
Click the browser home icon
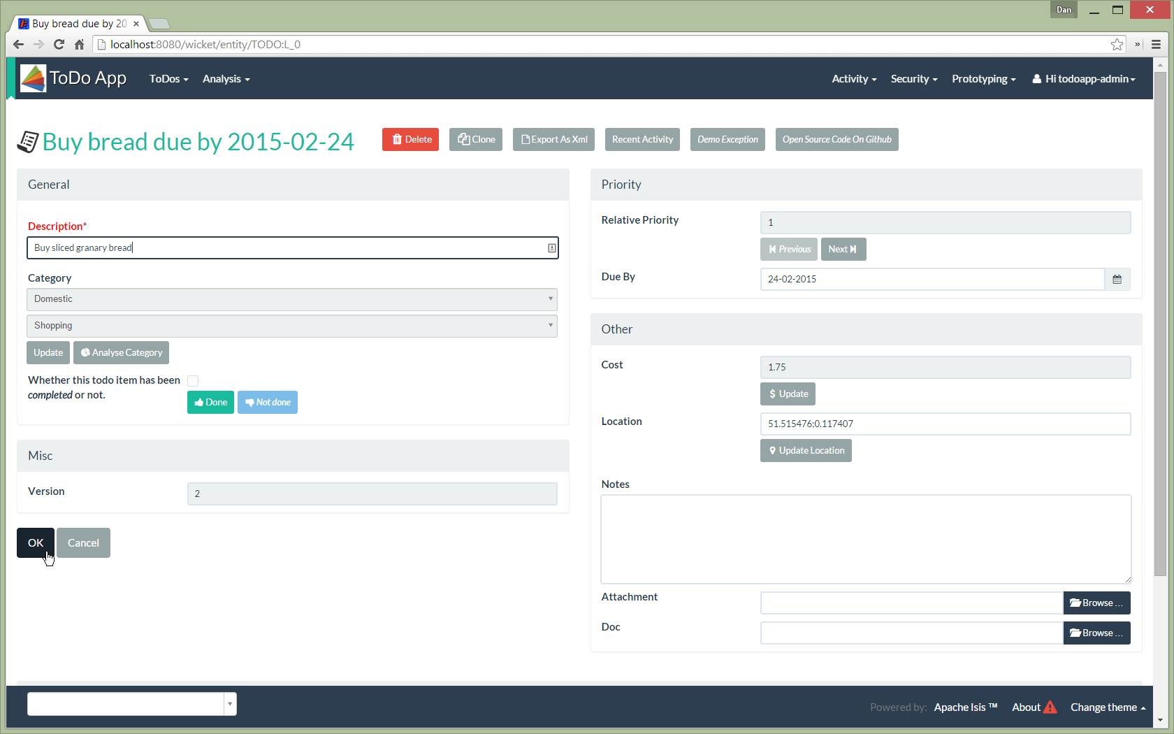pos(79,45)
